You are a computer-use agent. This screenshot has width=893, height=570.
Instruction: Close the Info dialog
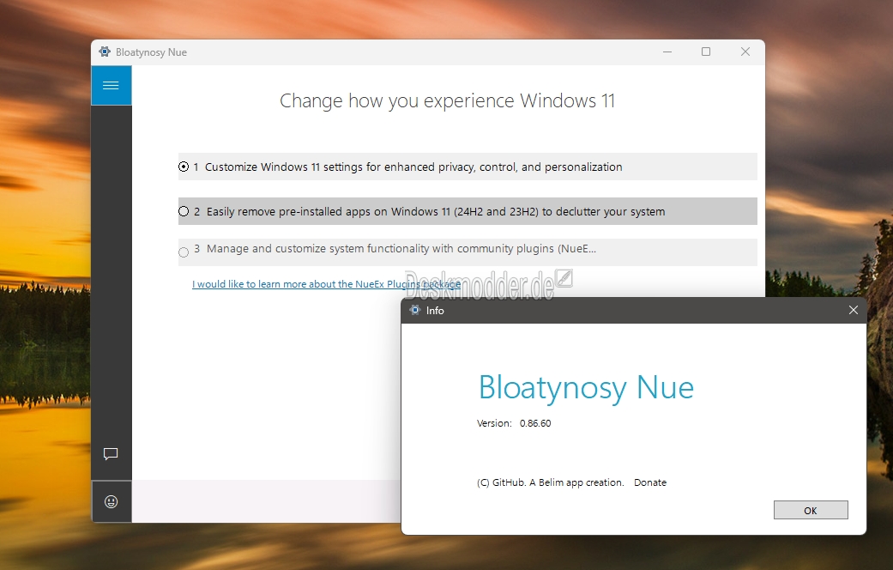click(854, 310)
